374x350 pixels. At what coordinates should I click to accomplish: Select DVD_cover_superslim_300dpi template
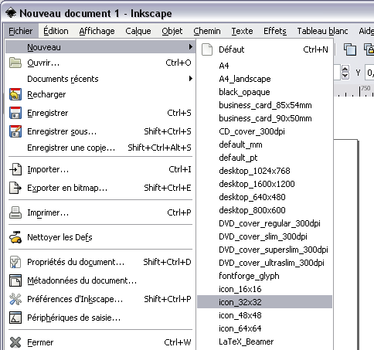[x=264, y=250]
